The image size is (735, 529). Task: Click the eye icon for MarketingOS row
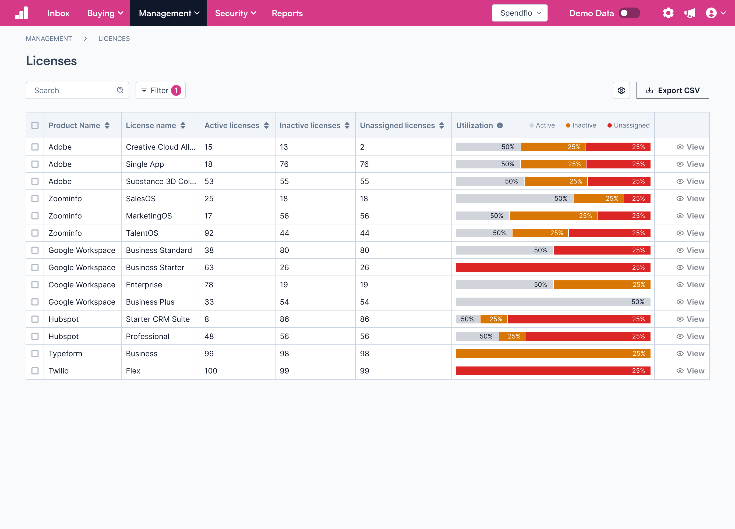pyautogui.click(x=680, y=216)
